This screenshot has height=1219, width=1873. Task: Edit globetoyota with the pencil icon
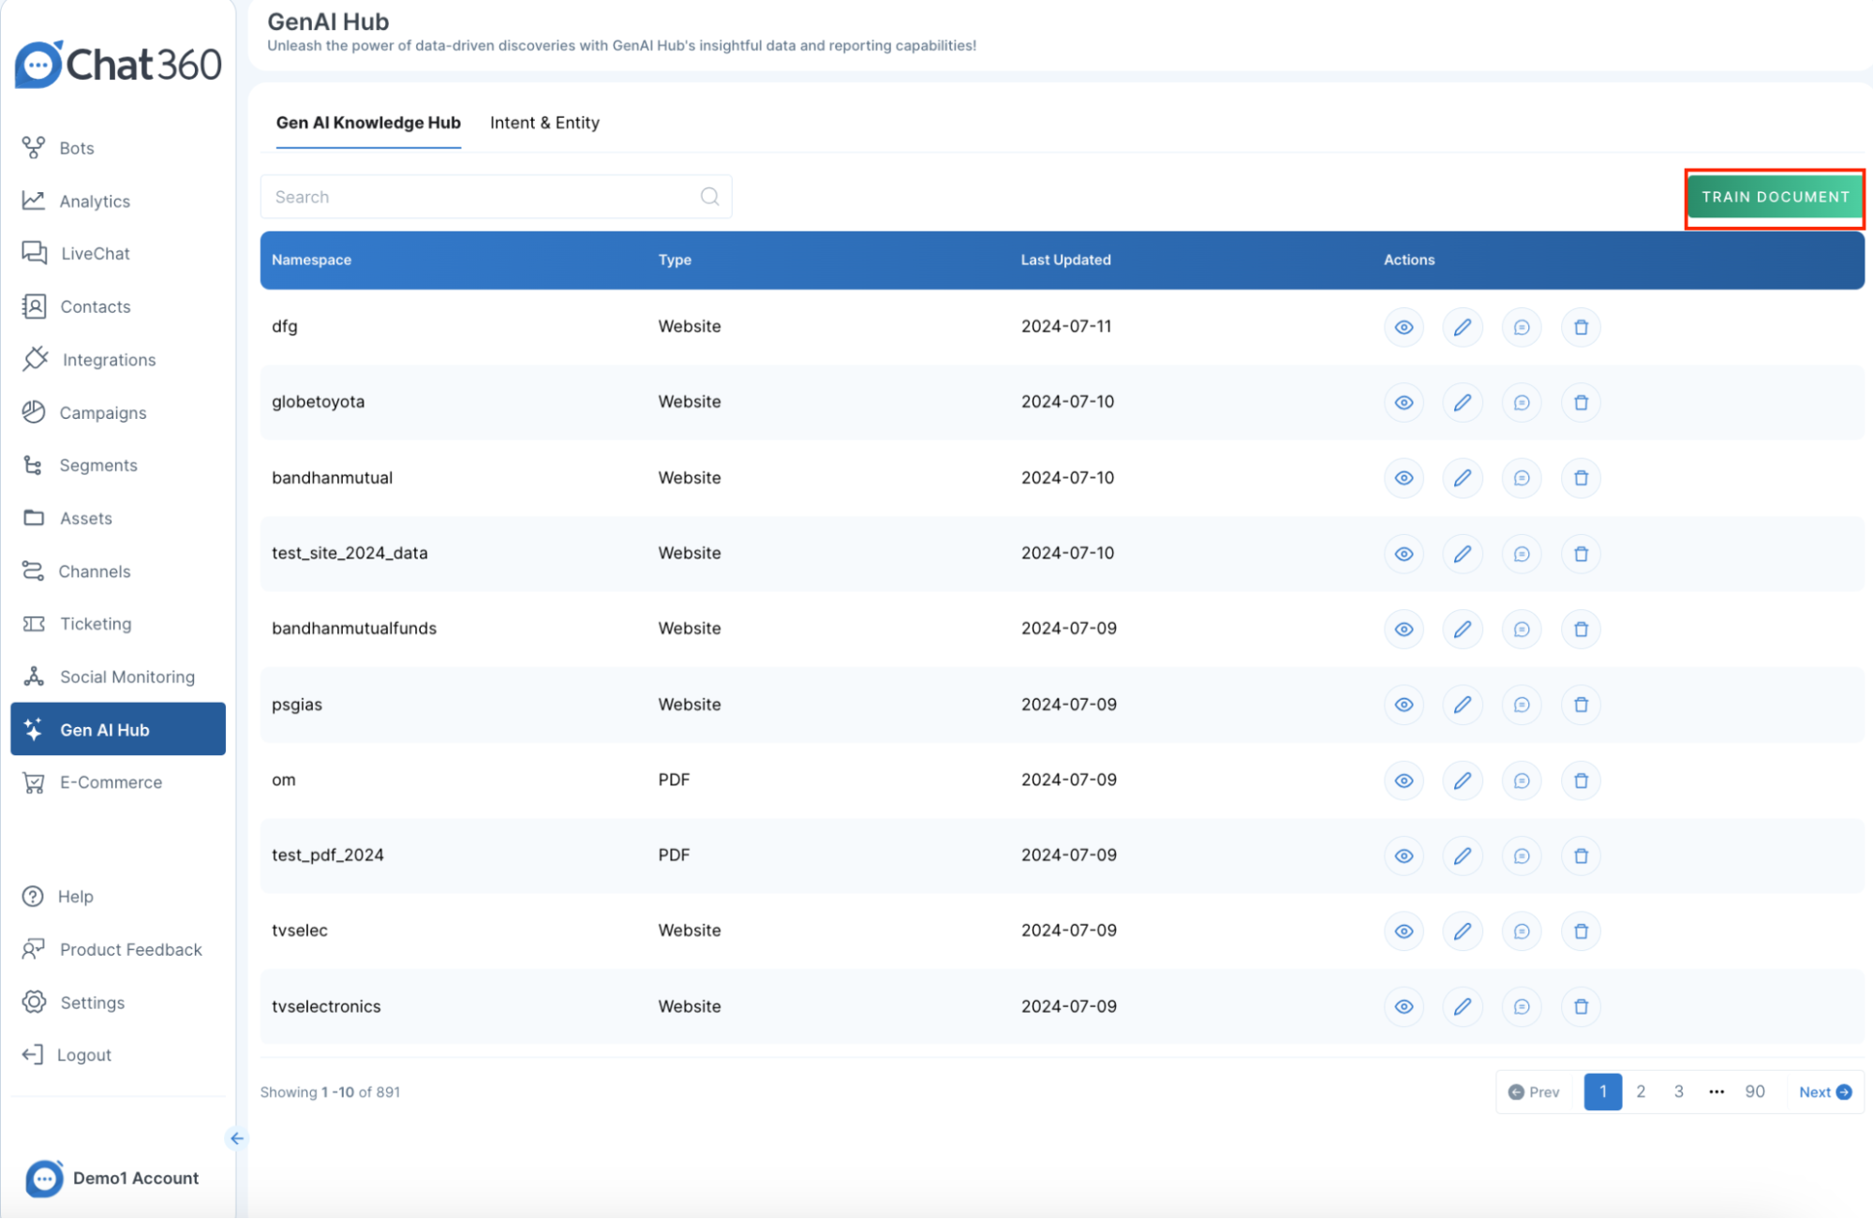click(1463, 403)
